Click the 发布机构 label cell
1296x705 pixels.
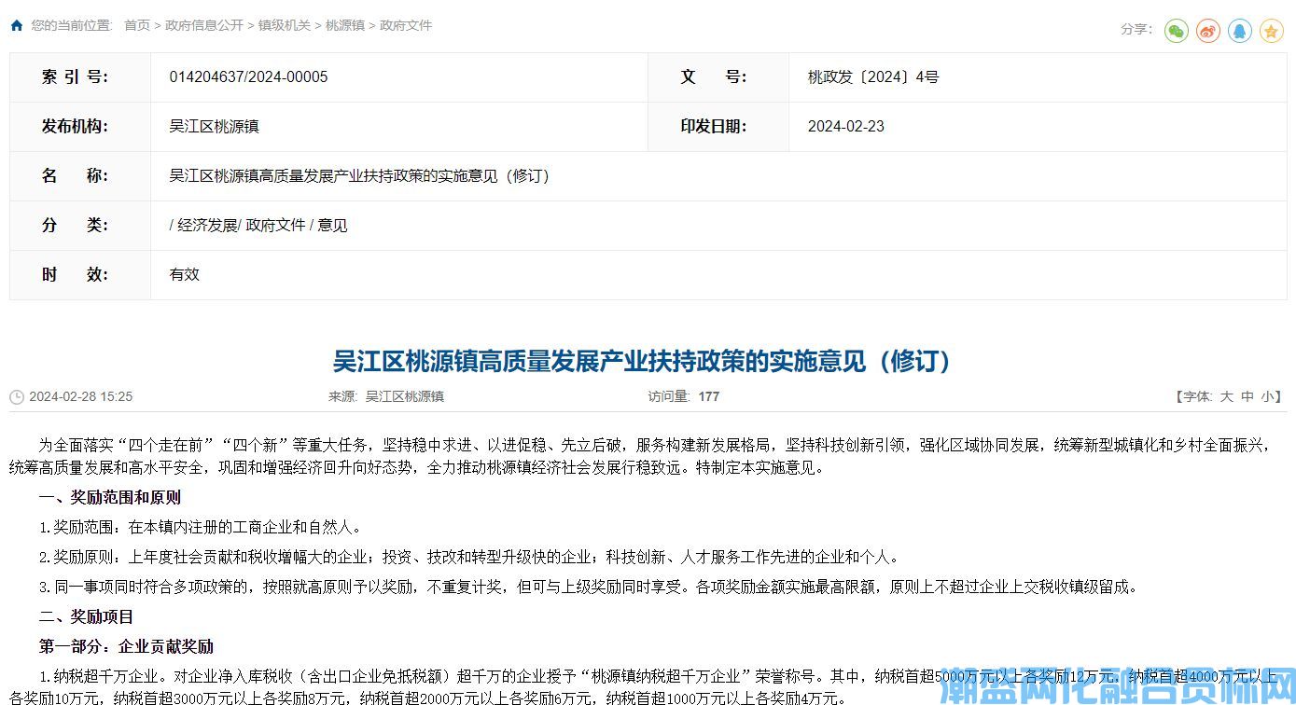80,127
